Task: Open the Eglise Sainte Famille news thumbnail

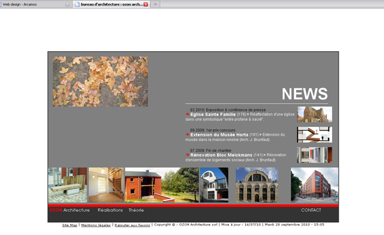Action: [x=314, y=114]
